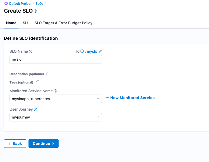Click the New Monitored Service link
209x162 pixels.
coord(130,98)
